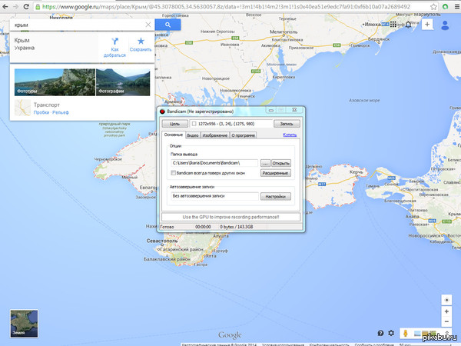This screenshot has width=461, height=346.
Task: Open the map help icon
Action: (380, 333)
